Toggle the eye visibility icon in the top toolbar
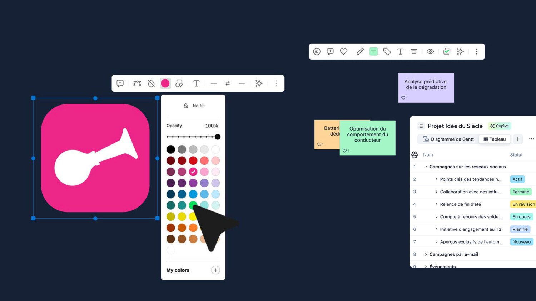This screenshot has height=301, width=536. tap(430, 52)
